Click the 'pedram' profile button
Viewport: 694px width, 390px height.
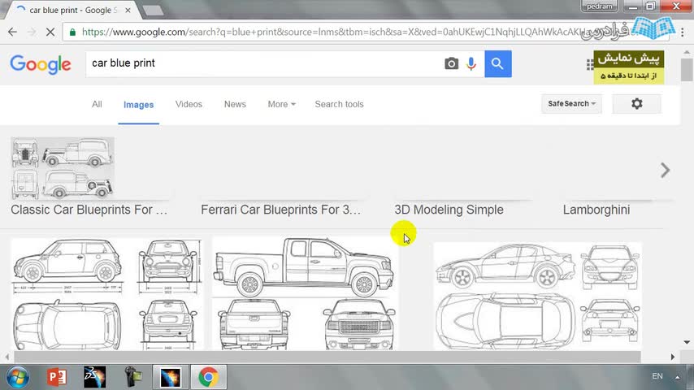(x=599, y=6)
